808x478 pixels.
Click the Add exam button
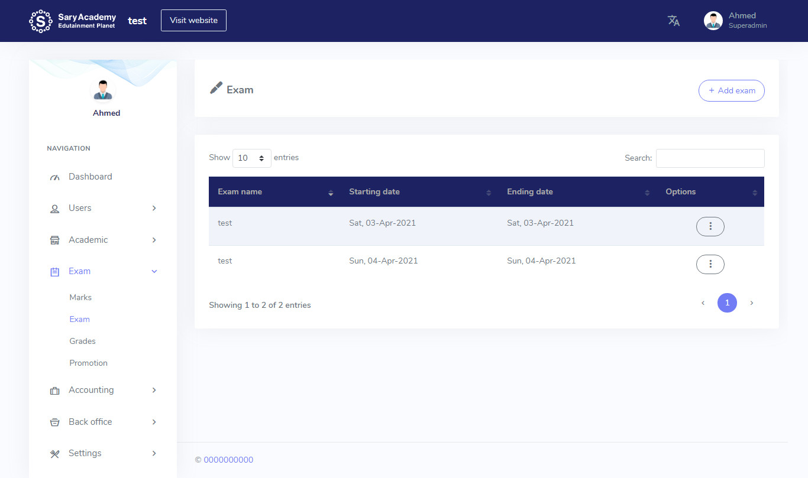732,90
